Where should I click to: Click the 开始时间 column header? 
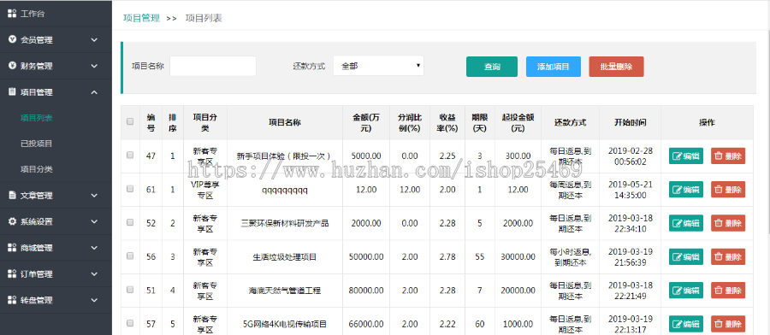pos(630,122)
